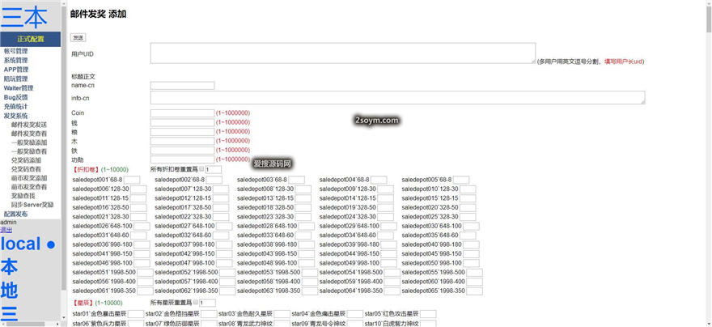
Task: Check the 所有折扣卷重置爲 checkbox
Action: click(x=202, y=168)
